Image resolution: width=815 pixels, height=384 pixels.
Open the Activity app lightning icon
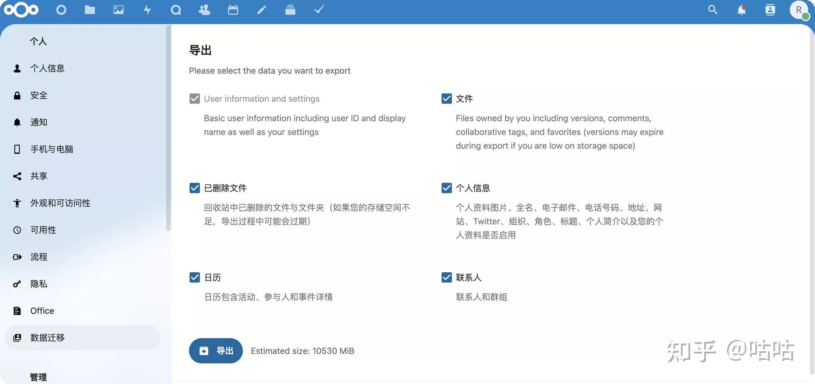click(x=147, y=9)
